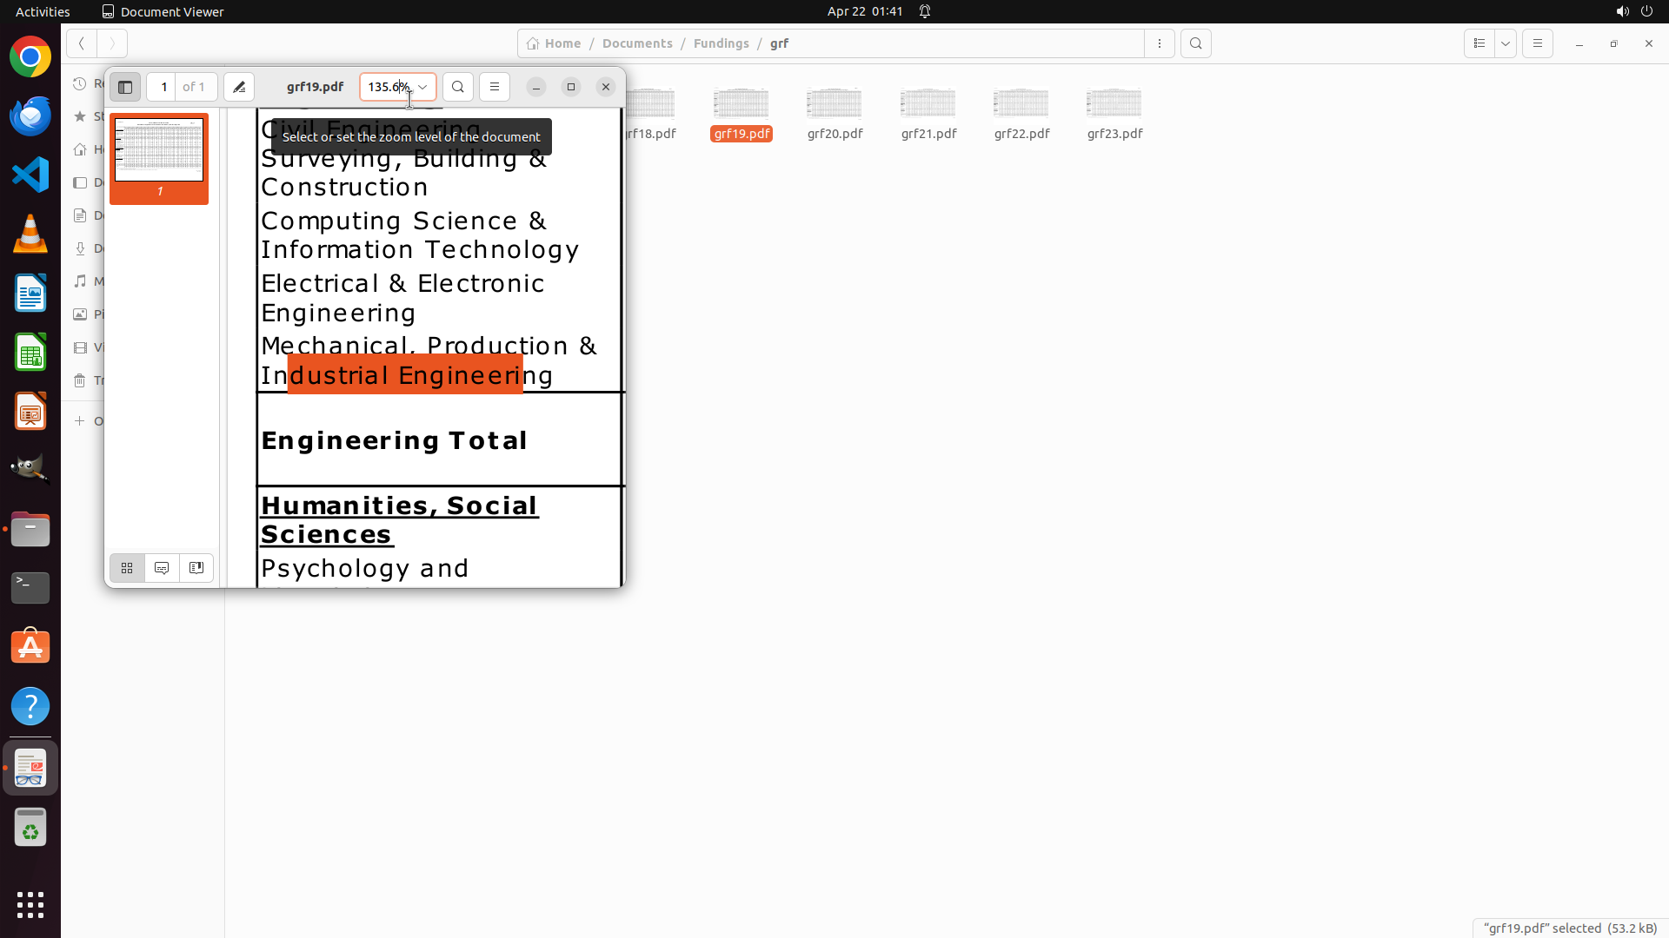Open Document Viewer hamburger menu

coord(495,87)
